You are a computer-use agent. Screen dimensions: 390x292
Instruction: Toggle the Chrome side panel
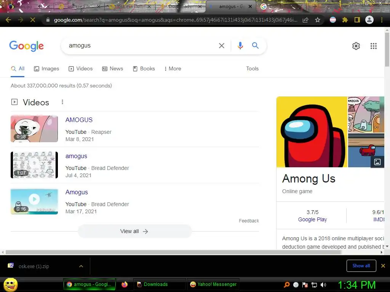click(x=357, y=20)
